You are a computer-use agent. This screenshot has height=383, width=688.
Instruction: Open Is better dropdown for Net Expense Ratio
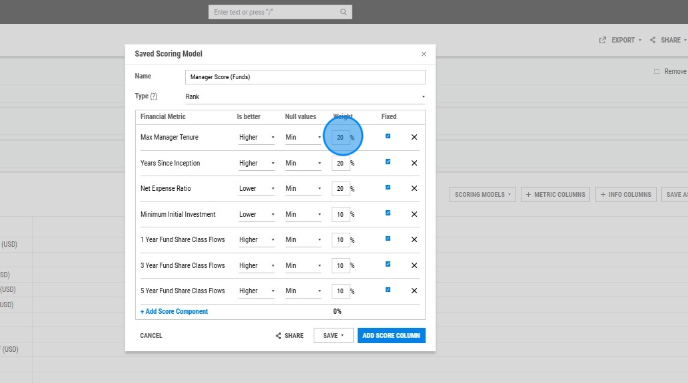256,188
